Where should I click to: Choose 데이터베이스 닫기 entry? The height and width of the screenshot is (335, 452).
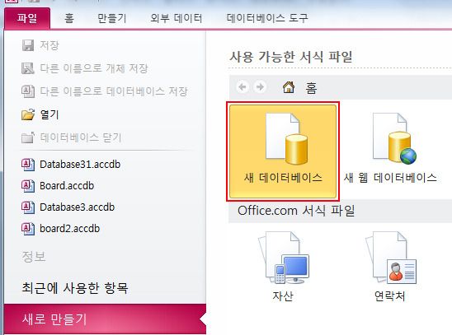click(x=81, y=137)
